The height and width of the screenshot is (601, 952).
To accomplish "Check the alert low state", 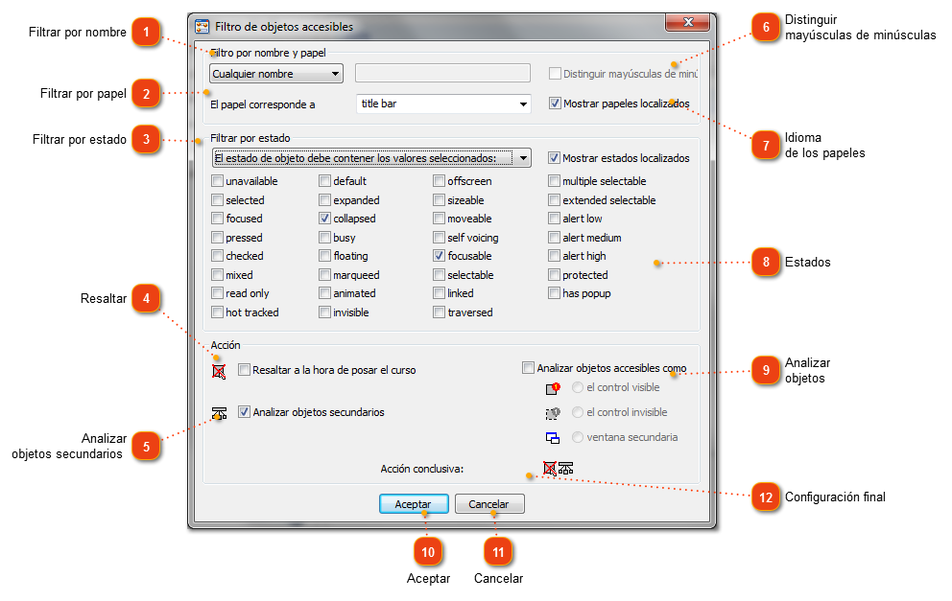I will [554, 218].
